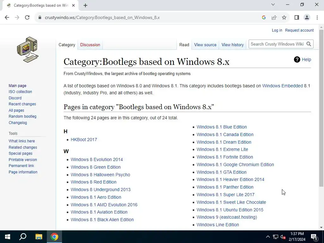
Task: Open Windows Line Edition link
Action: coord(218,225)
